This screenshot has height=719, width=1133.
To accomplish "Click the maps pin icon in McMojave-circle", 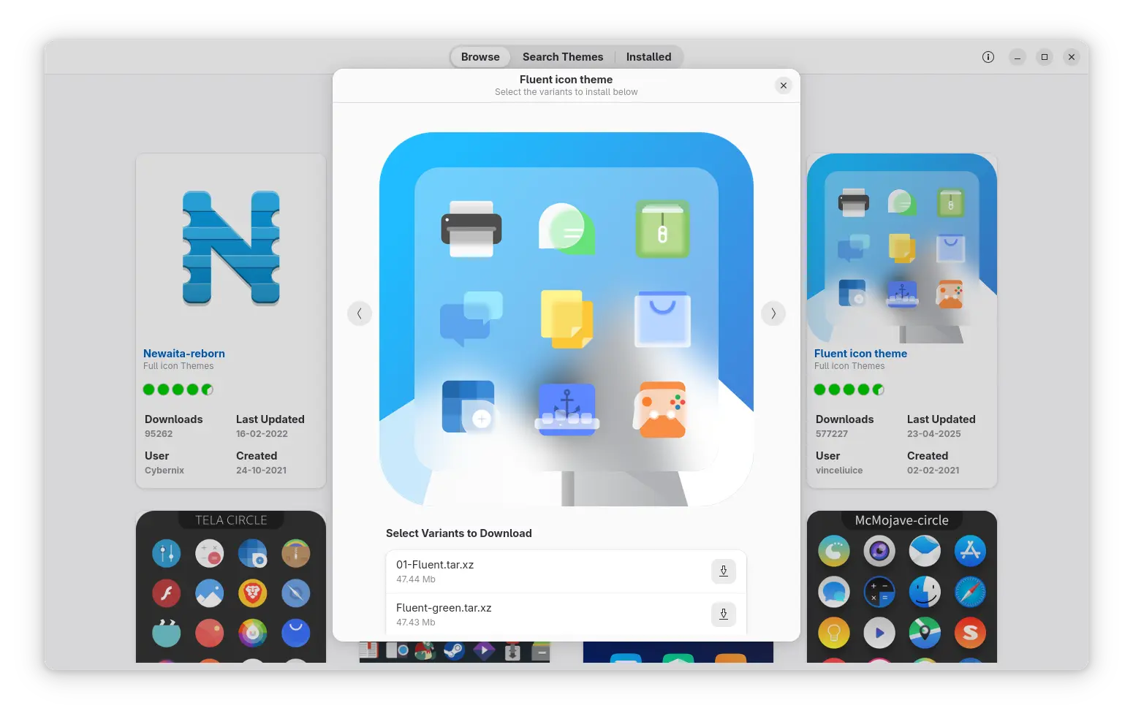I will (x=925, y=633).
